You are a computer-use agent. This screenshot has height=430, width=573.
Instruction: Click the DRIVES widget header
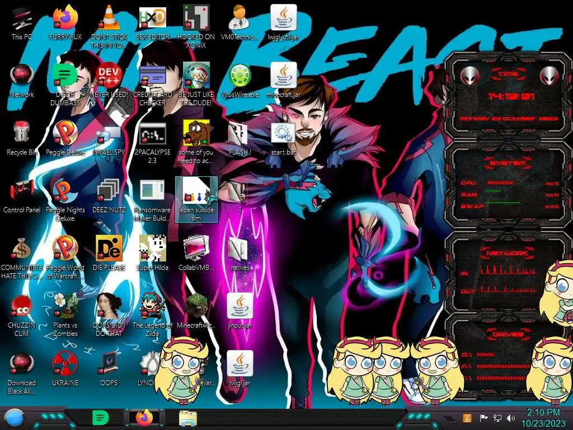(508, 334)
